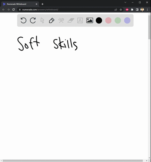Click the vertical scrollbar down arrow
Screen dimensions: 151x162
point(149,158)
